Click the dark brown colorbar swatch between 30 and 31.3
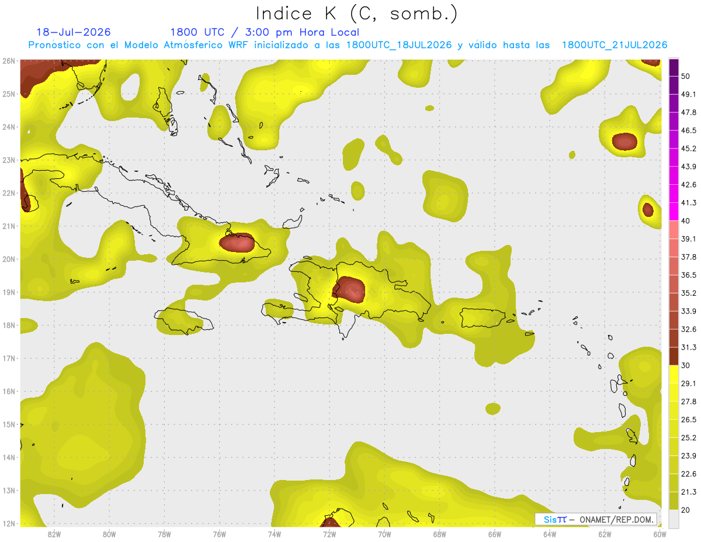The height and width of the screenshot is (542, 701). coord(674,357)
